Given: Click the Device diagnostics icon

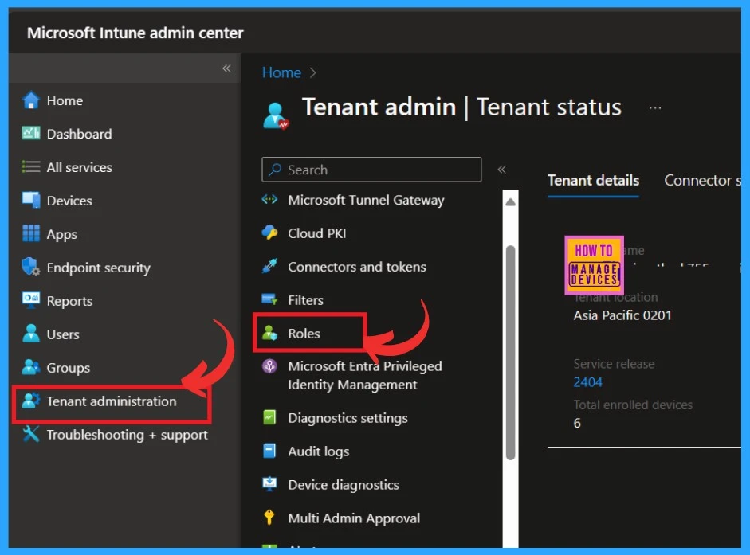Looking at the screenshot, I should (x=269, y=484).
